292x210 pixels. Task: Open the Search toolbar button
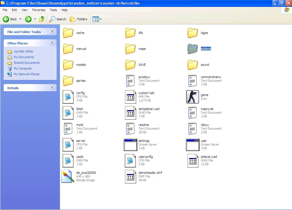point(57,19)
